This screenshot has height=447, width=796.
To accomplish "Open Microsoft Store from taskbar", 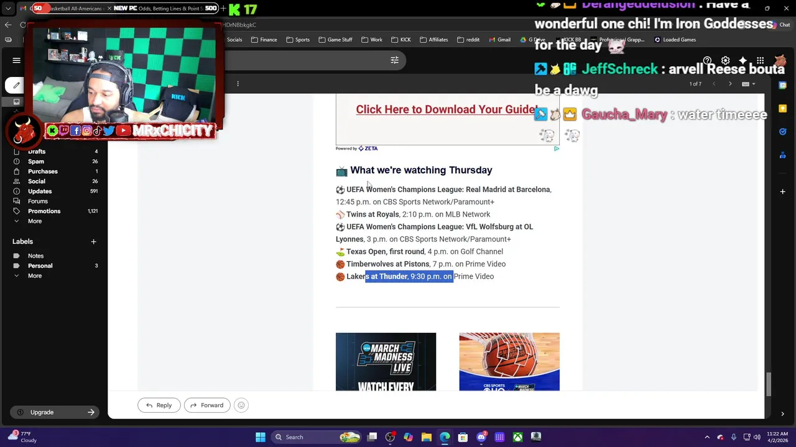I will tap(463, 437).
